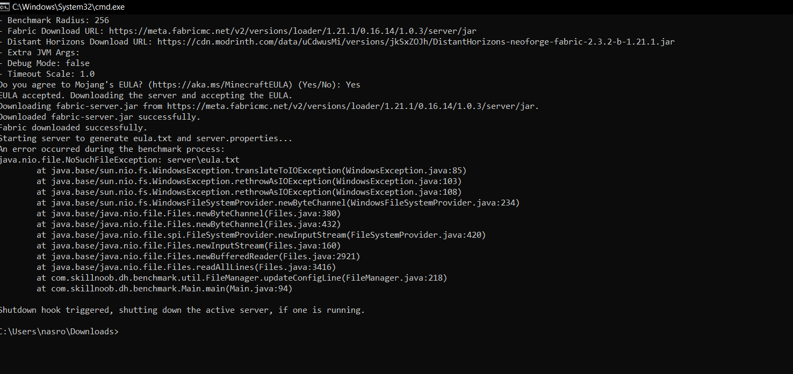Click the 'Shutdown hook triggered' message
The image size is (793, 374).
coord(182,310)
